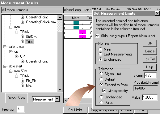Expand the StdDev tree node
The image size is (160, 114).
pyautogui.click(x=22, y=37)
